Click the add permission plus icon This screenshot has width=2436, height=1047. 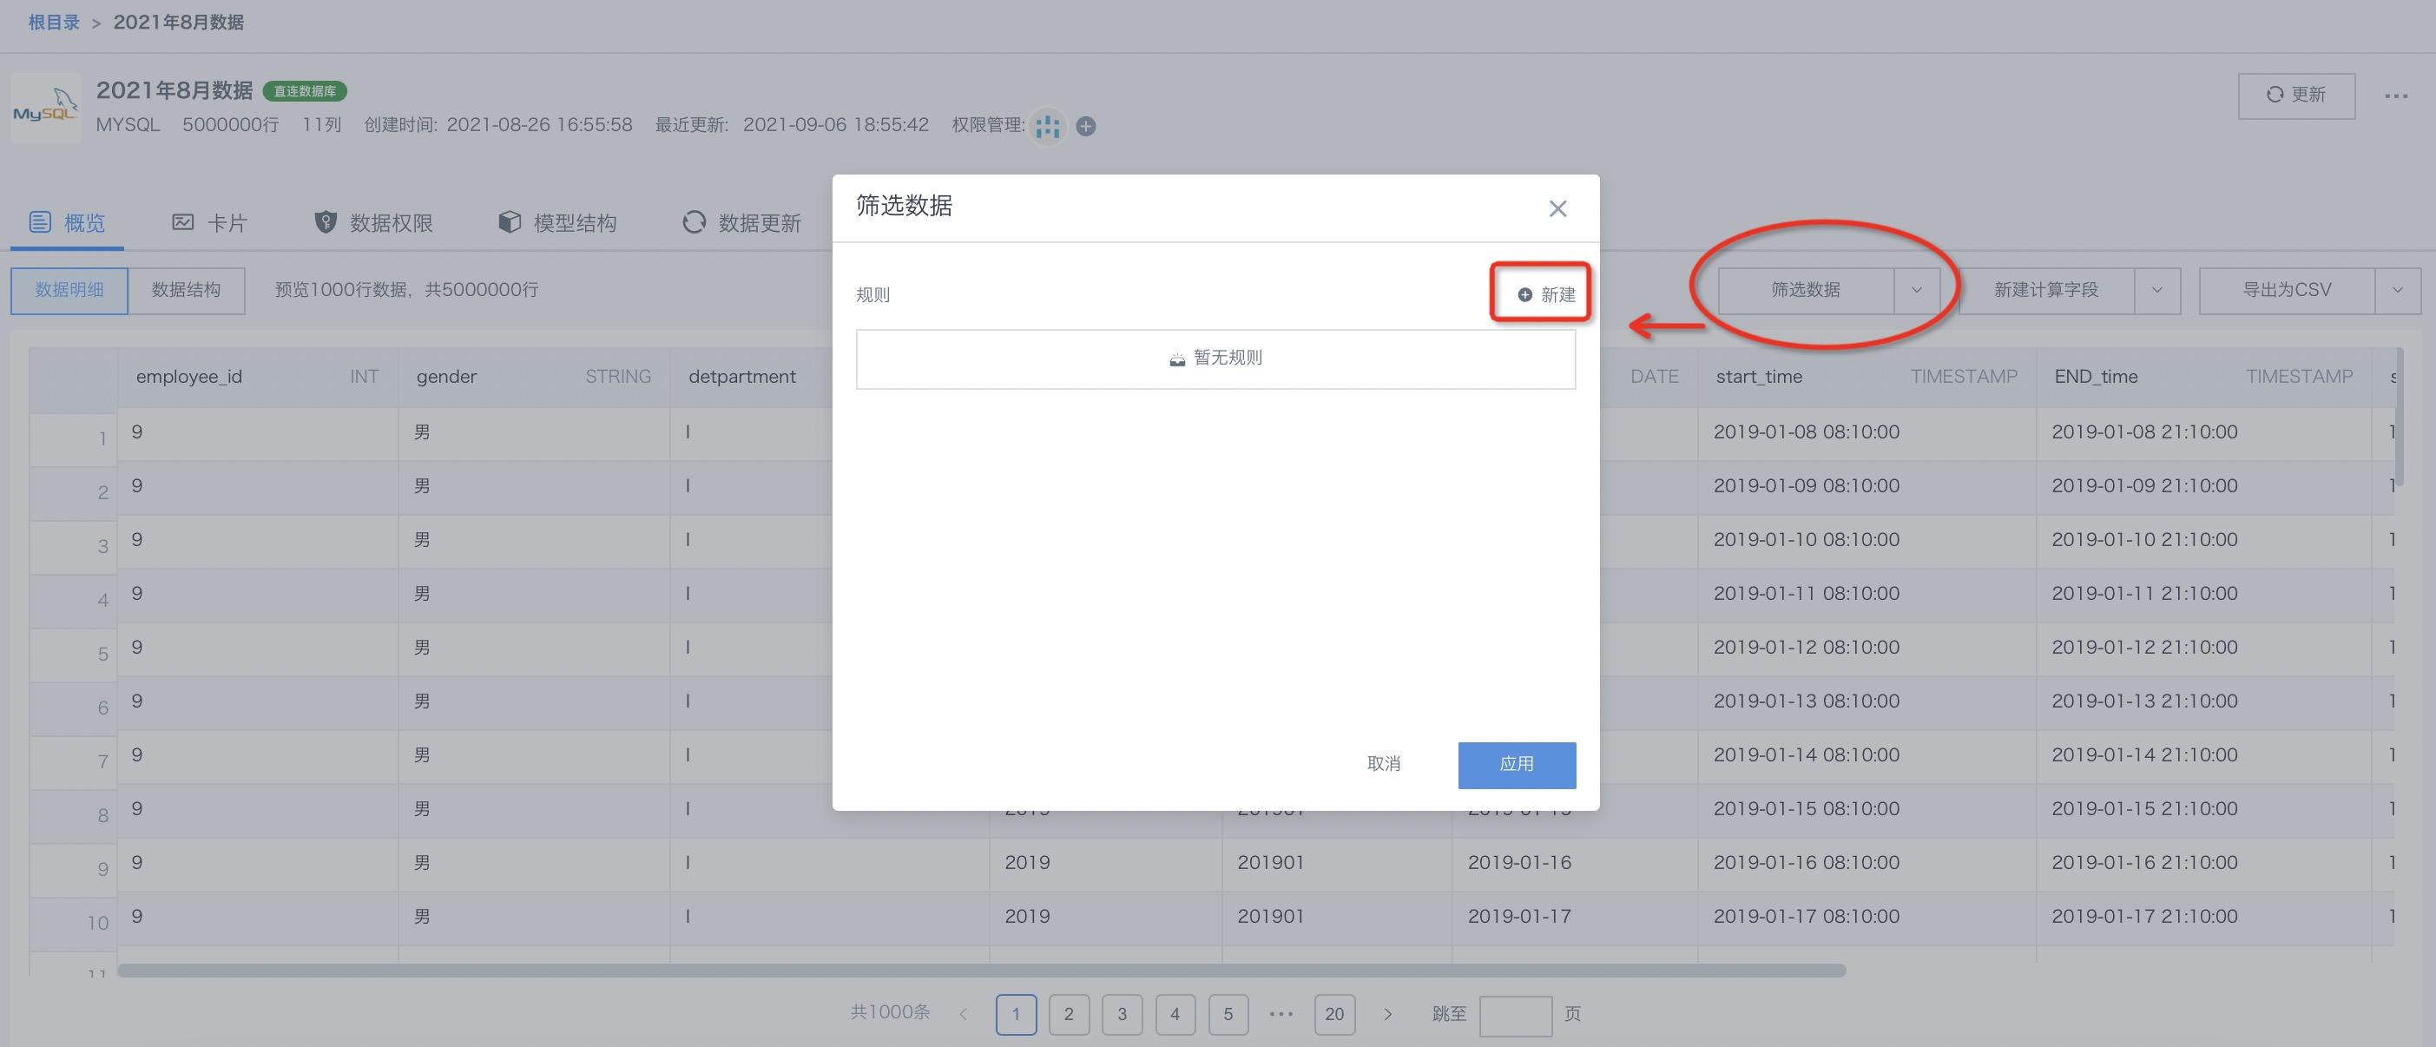(1085, 126)
